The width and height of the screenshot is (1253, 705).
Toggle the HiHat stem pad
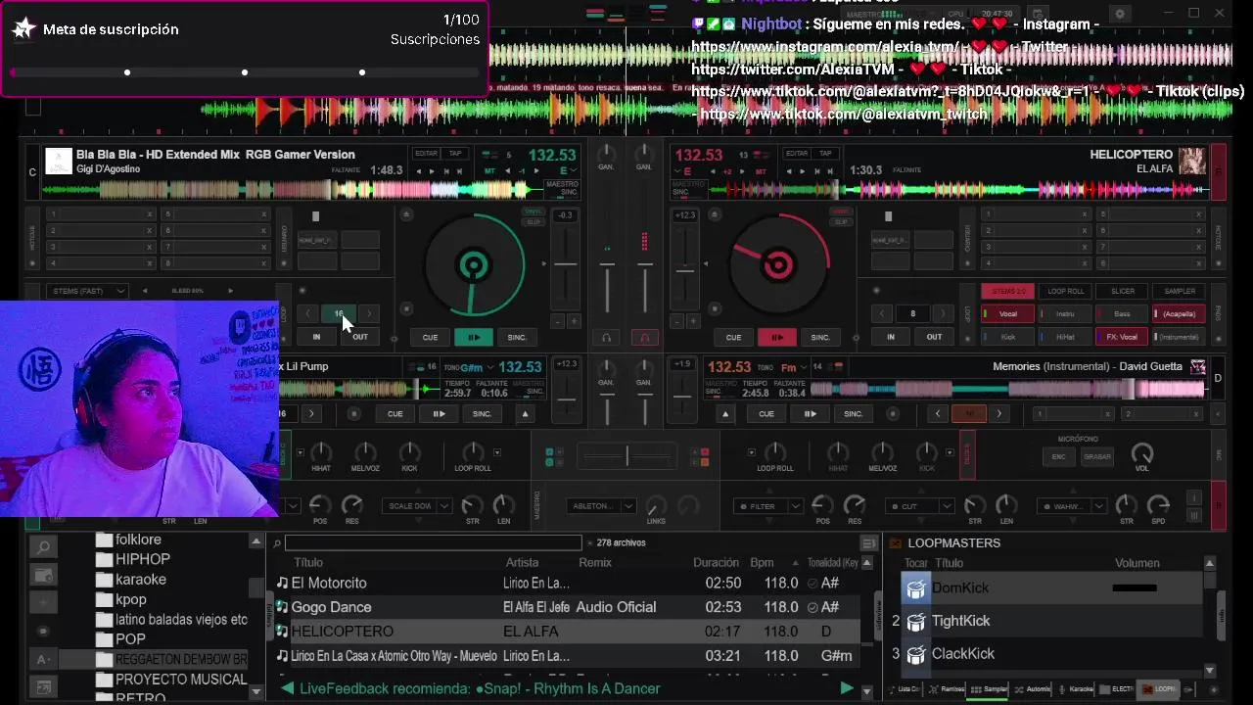(1065, 337)
